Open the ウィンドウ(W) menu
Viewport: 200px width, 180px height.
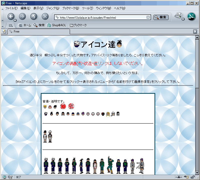click(103, 8)
